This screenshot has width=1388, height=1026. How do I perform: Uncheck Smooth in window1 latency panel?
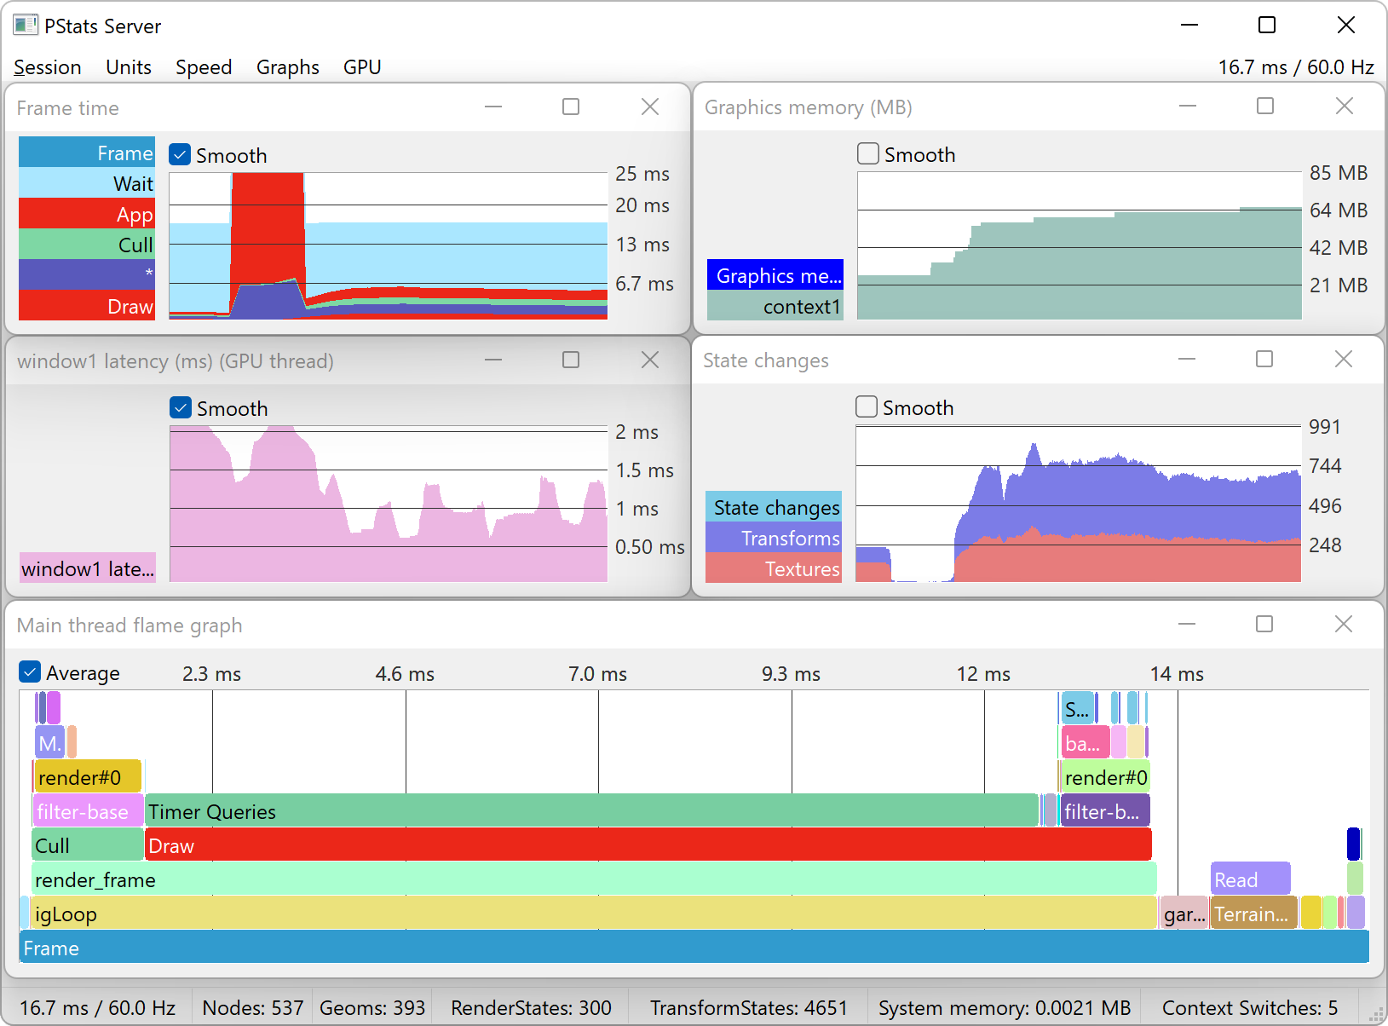click(x=181, y=408)
